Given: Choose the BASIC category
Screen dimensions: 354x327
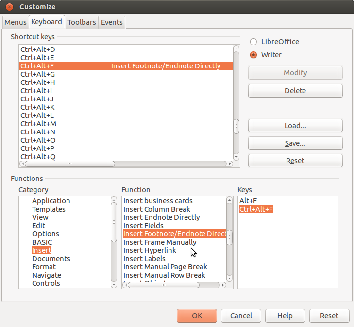Looking at the screenshot, I should pos(42,242).
